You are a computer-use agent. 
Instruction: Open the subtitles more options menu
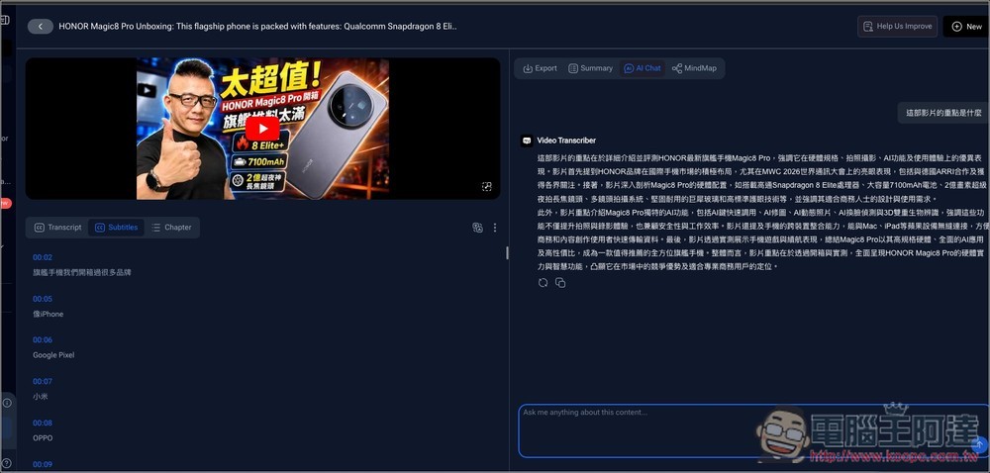point(495,228)
